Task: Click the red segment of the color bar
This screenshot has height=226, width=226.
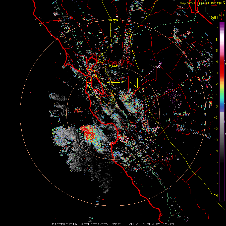Action: 222,68
